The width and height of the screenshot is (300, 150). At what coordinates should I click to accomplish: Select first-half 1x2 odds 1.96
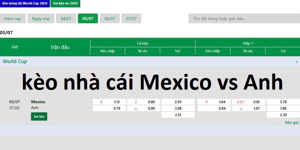pos(283,108)
